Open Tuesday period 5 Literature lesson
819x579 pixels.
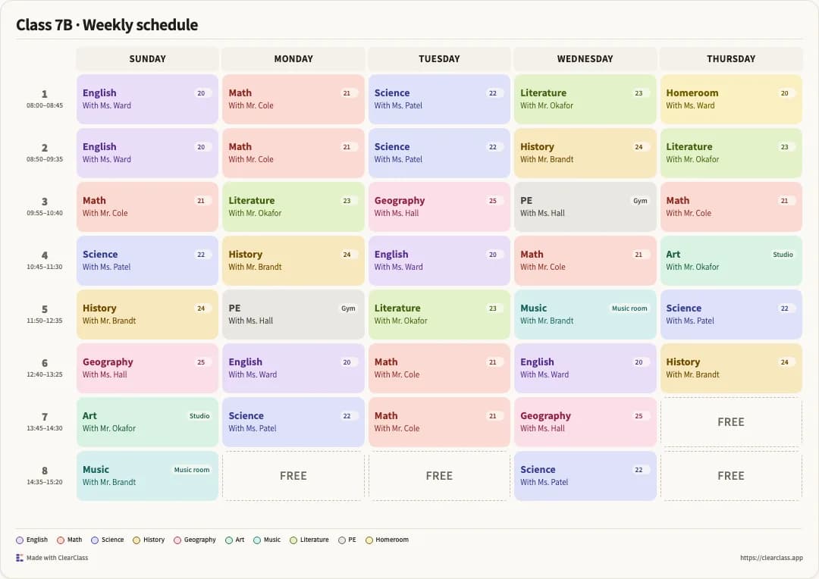coord(439,315)
